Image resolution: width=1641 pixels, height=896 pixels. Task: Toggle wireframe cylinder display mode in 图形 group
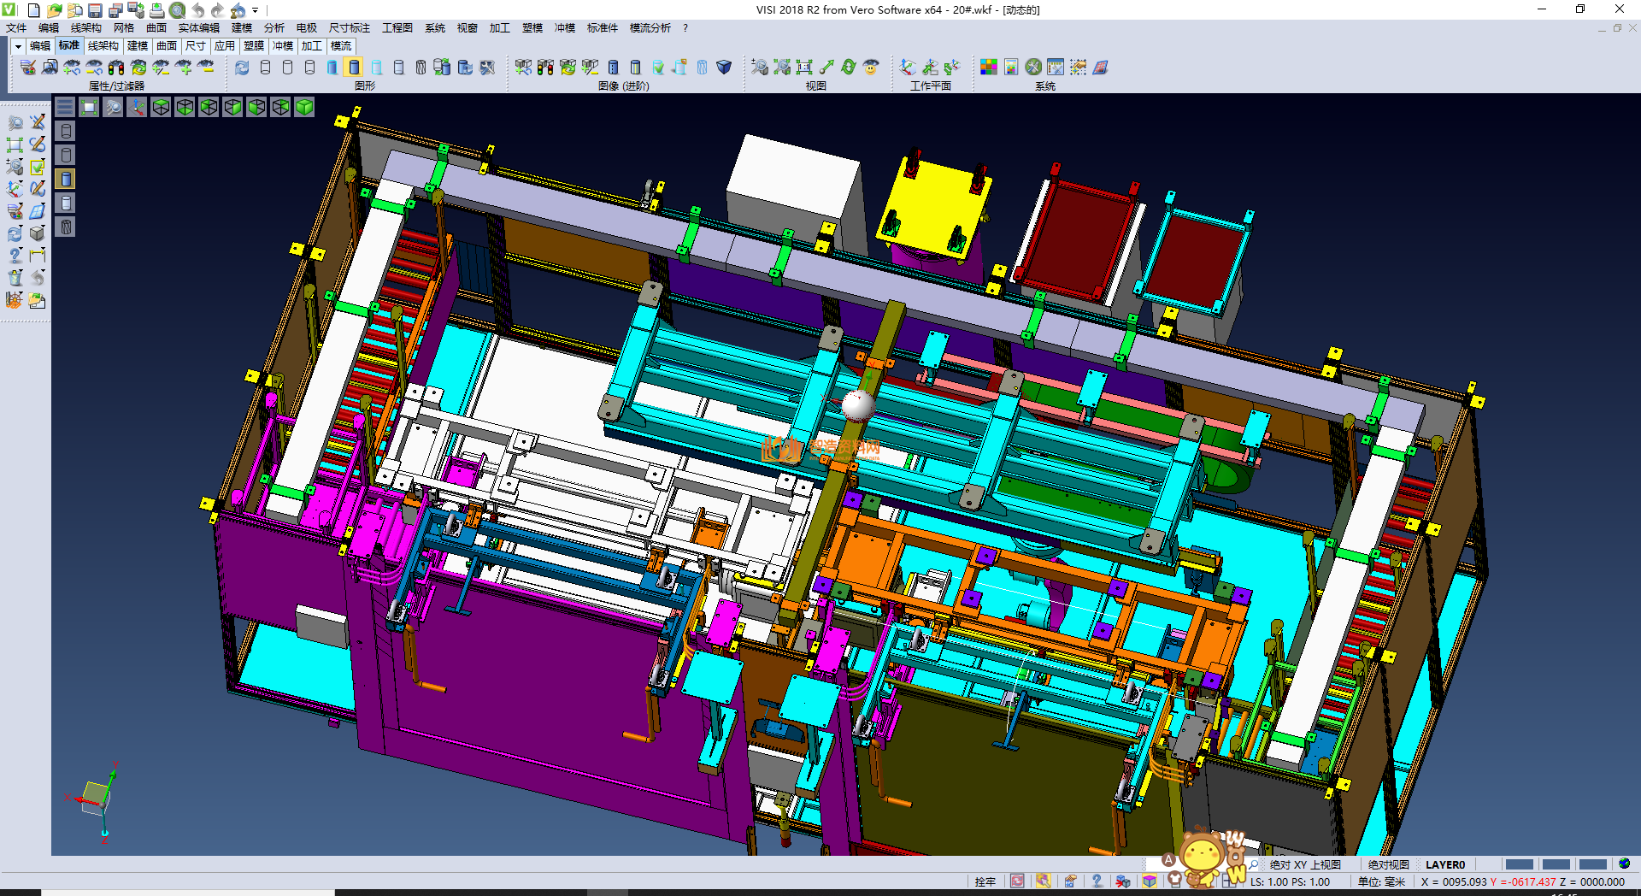pyautogui.click(x=265, y=67)
